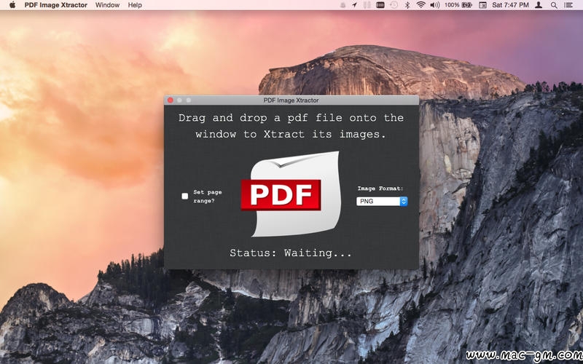
Task: Open the Help menu
Action: (135, 5)
